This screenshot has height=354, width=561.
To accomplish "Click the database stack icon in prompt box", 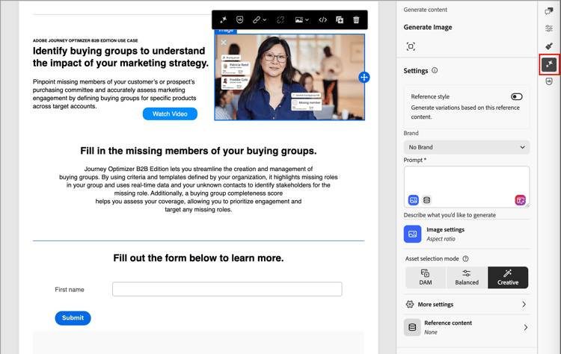I will click(x=426, y=200).
